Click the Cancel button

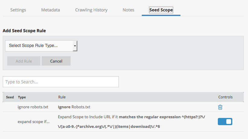[56, 61]
